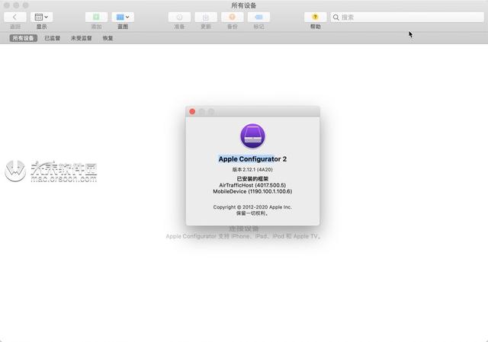
Task: Open the 蓝图 blueprints dropdown
Action: (123, 17)
